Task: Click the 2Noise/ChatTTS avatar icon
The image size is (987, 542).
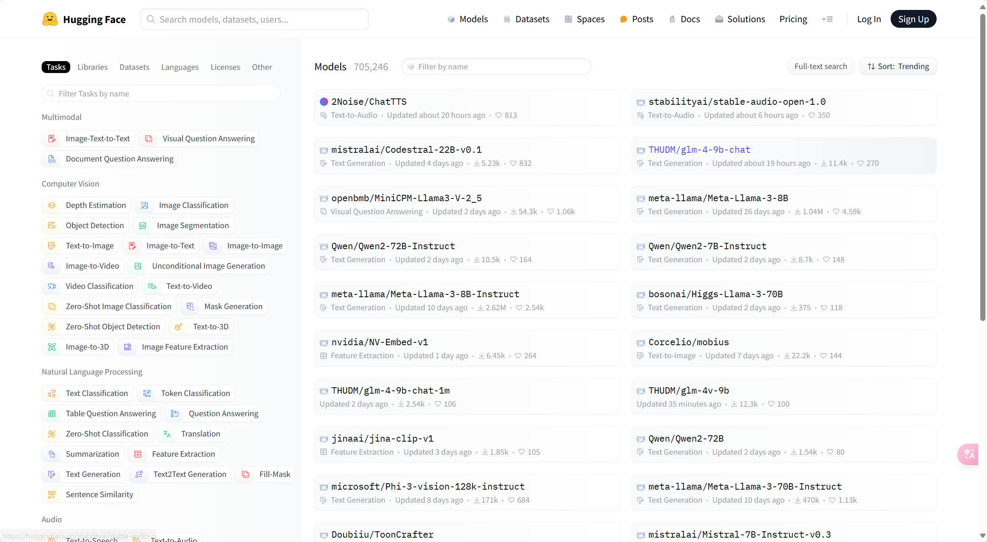Action: pyautogui.click(x=324, y=102)
